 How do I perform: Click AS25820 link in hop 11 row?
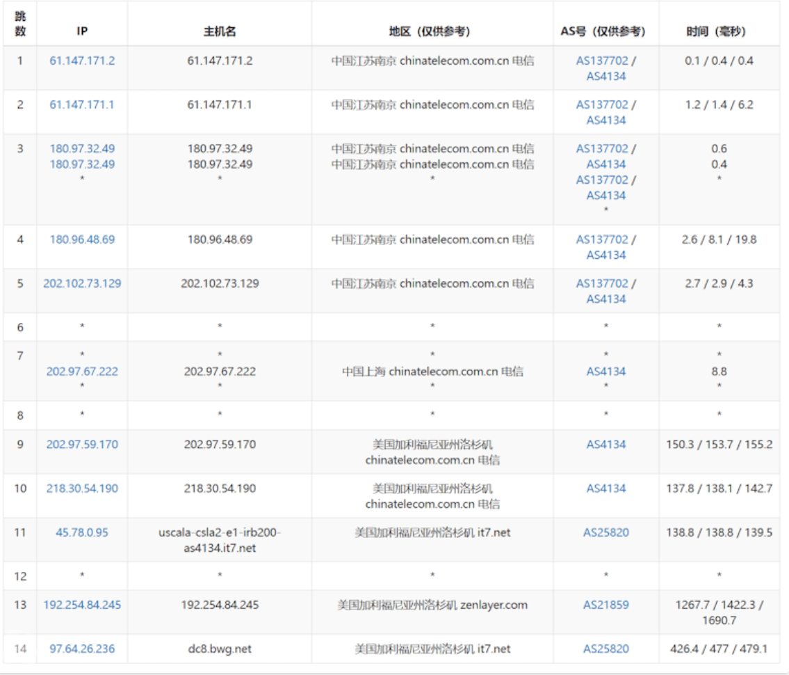(605, 532)
